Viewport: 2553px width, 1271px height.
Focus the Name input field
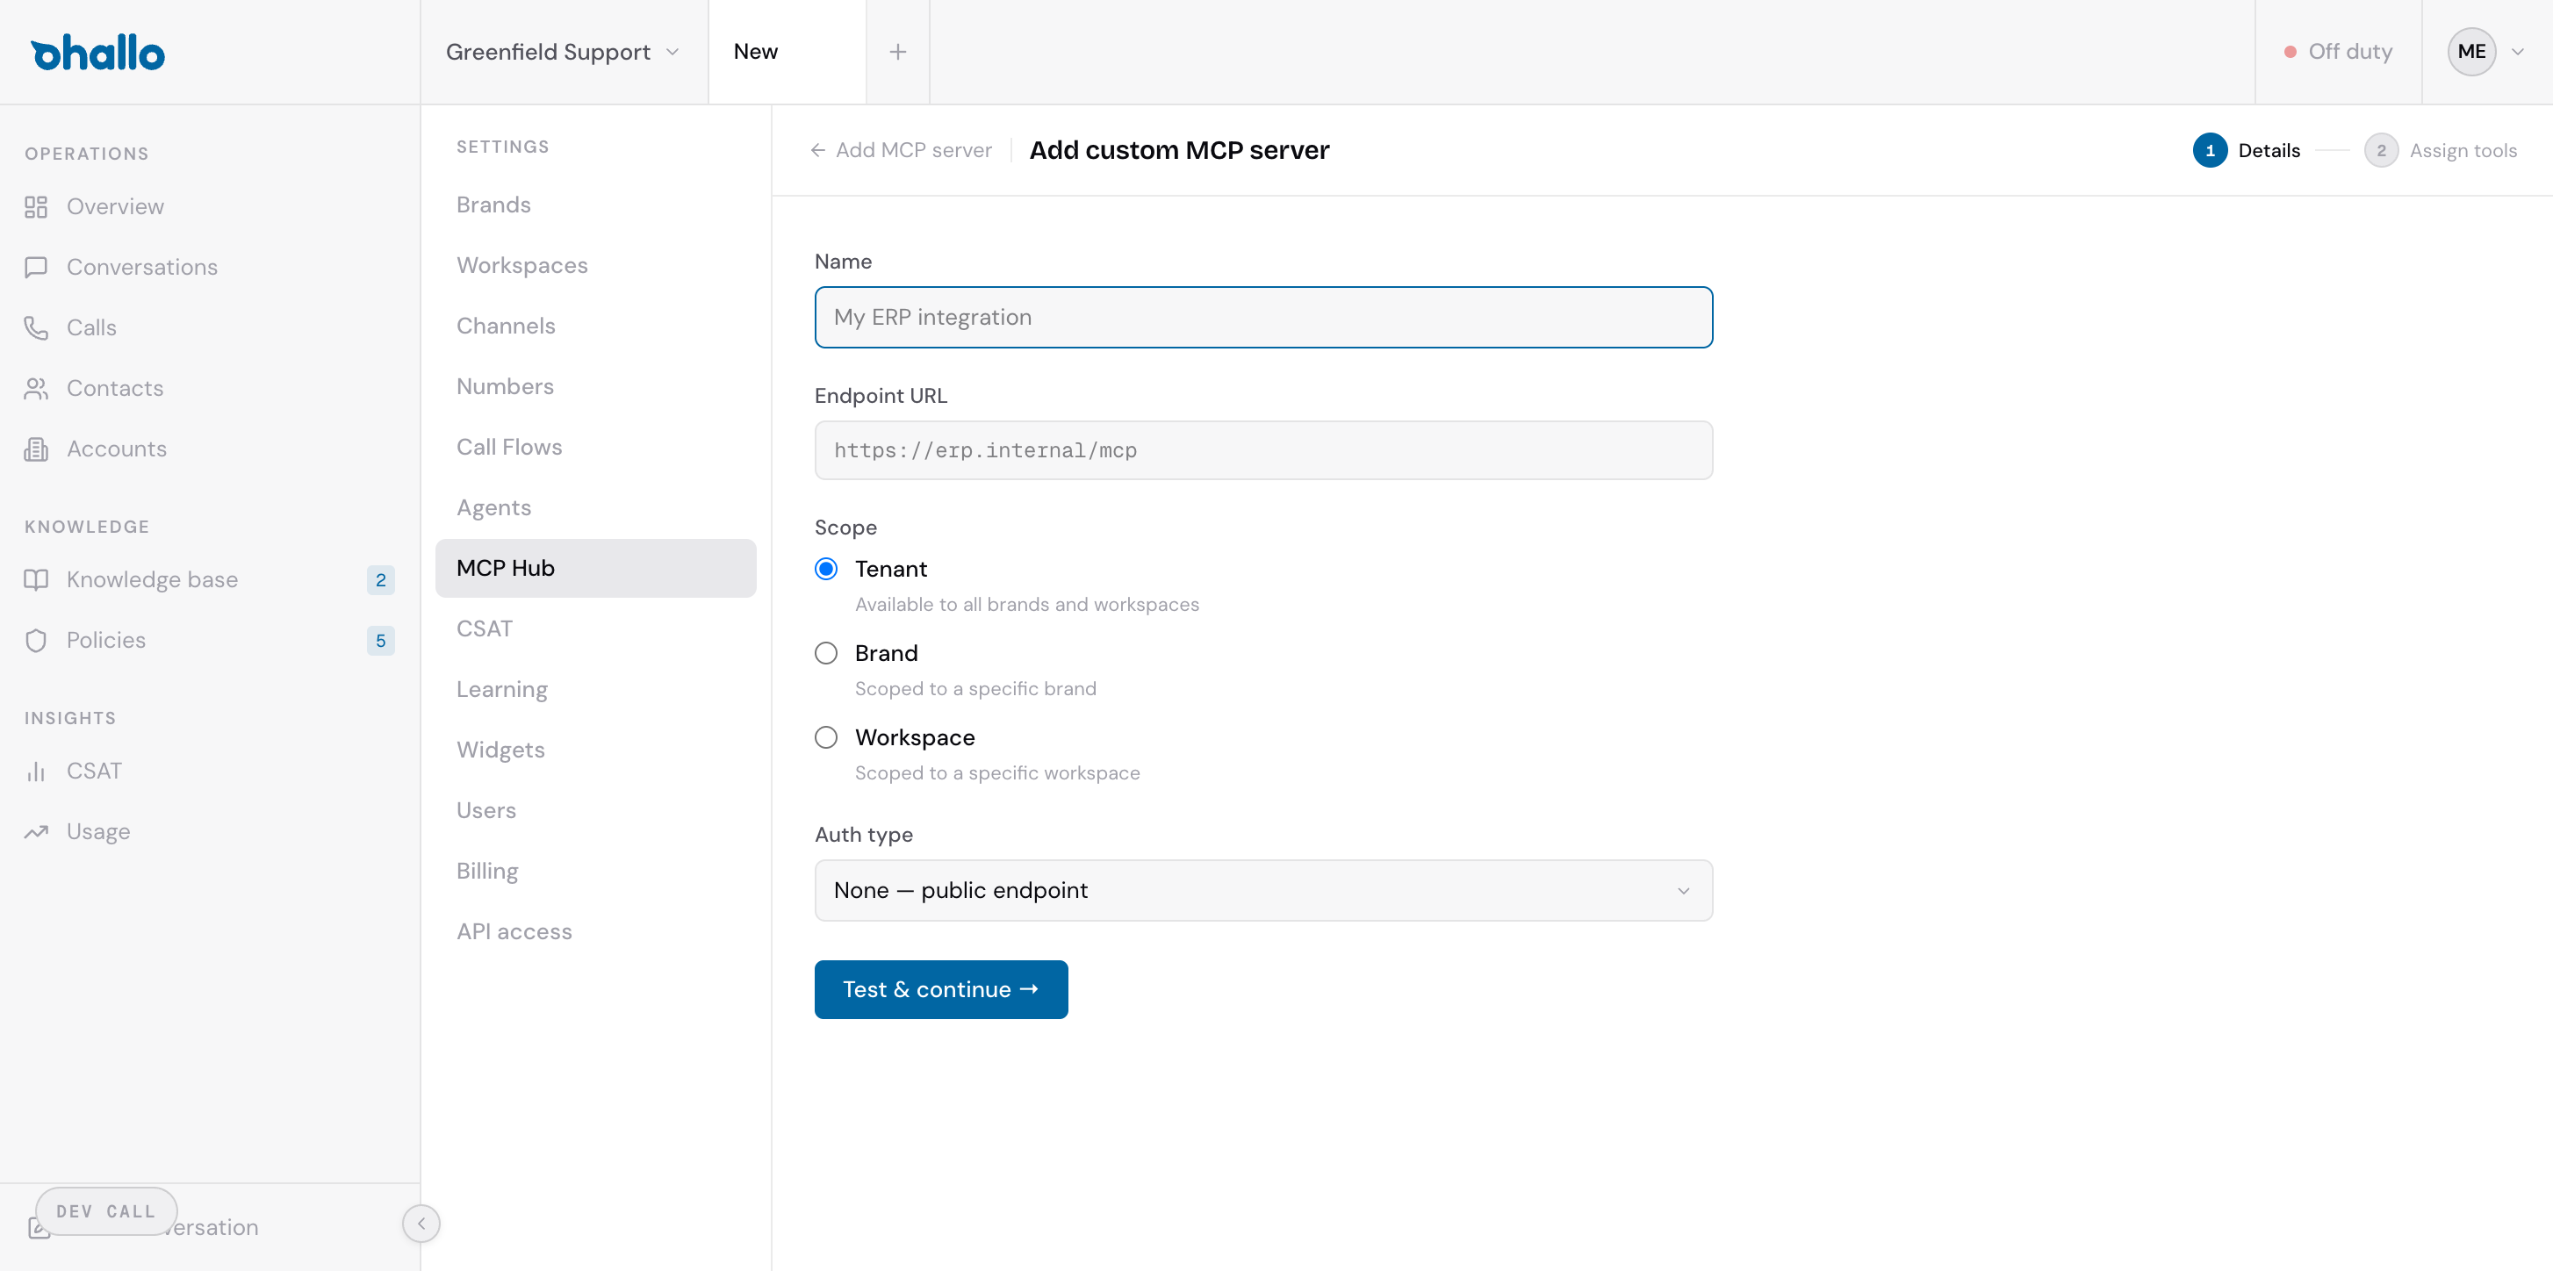pos(1262,317)
